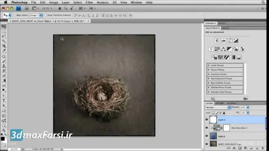
Task: Add a Curves adjustment
Action: (229, 41)
